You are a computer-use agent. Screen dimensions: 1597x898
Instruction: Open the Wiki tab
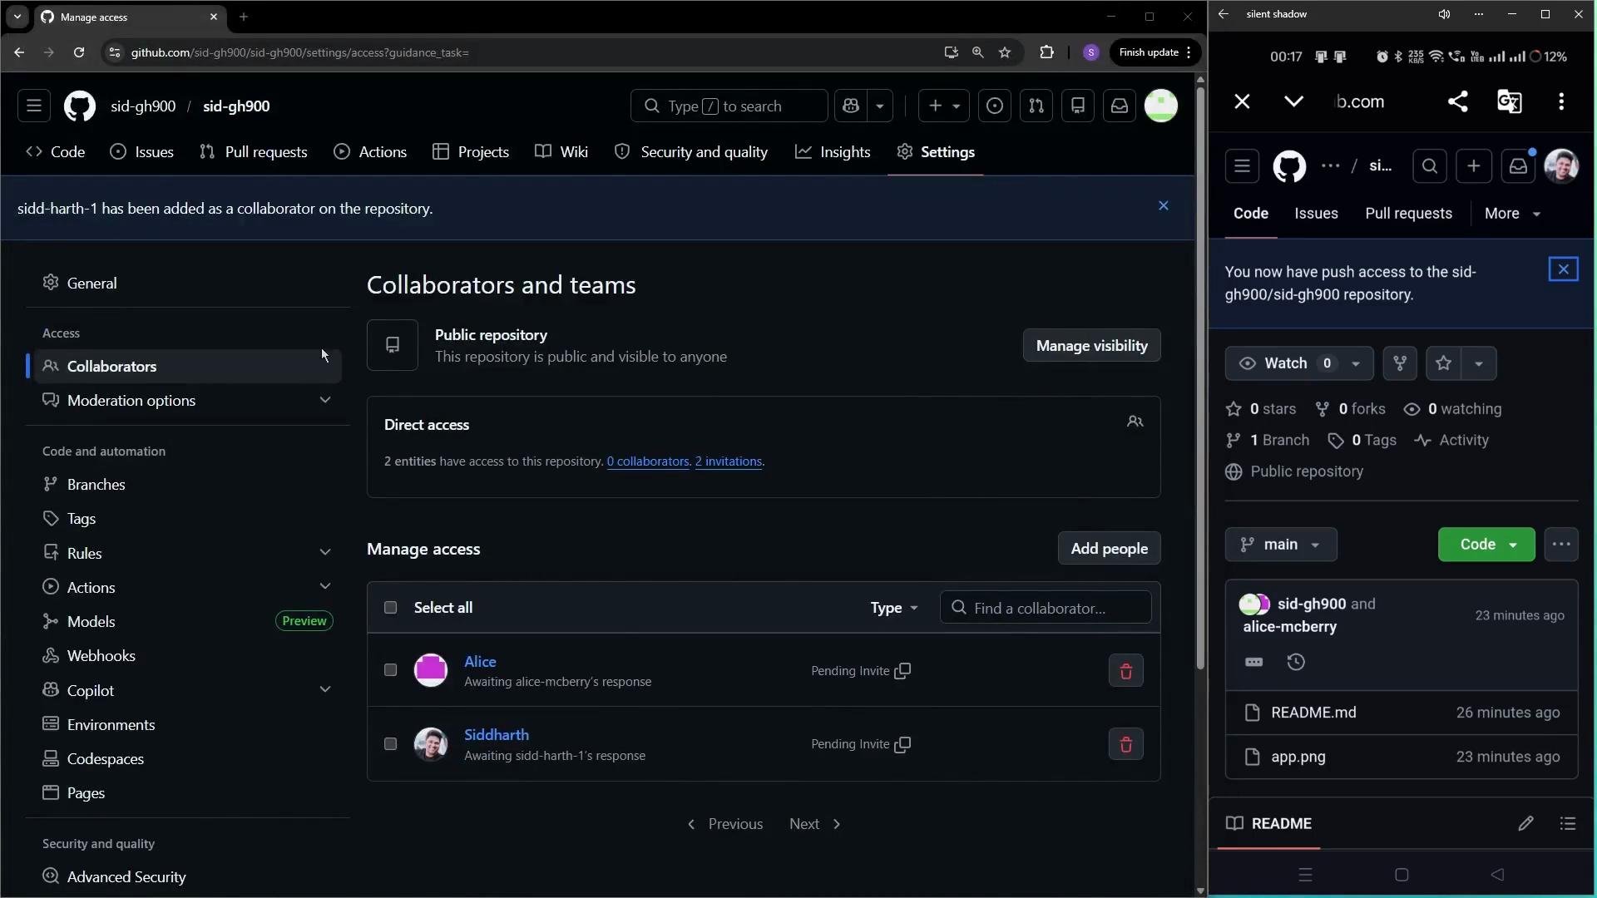coord(561,152)
